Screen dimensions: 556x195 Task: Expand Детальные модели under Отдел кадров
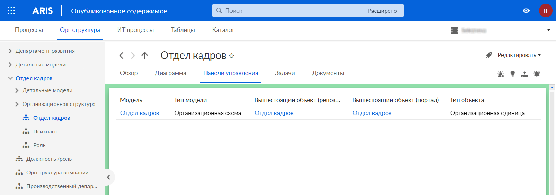coord(17,90)
